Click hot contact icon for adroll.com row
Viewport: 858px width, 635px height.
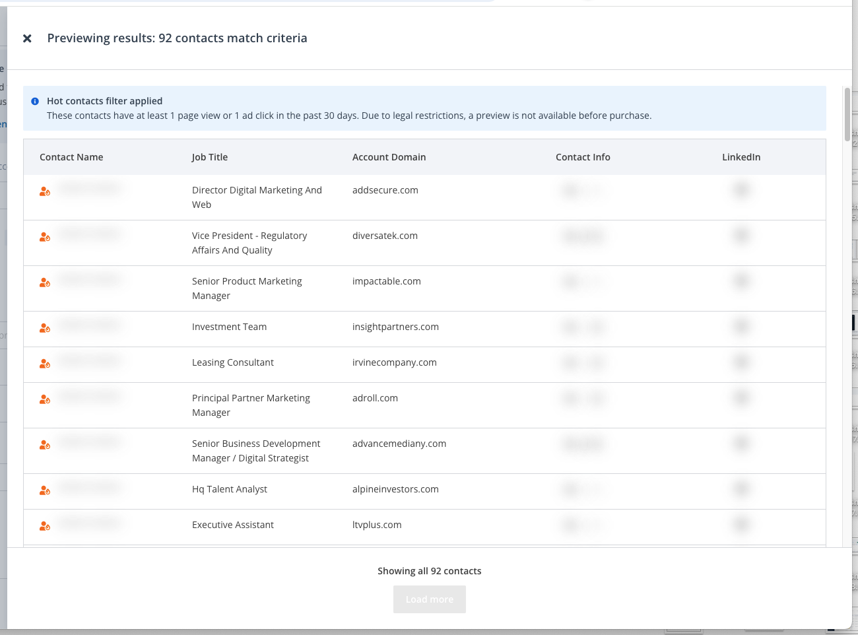(45, 399)
